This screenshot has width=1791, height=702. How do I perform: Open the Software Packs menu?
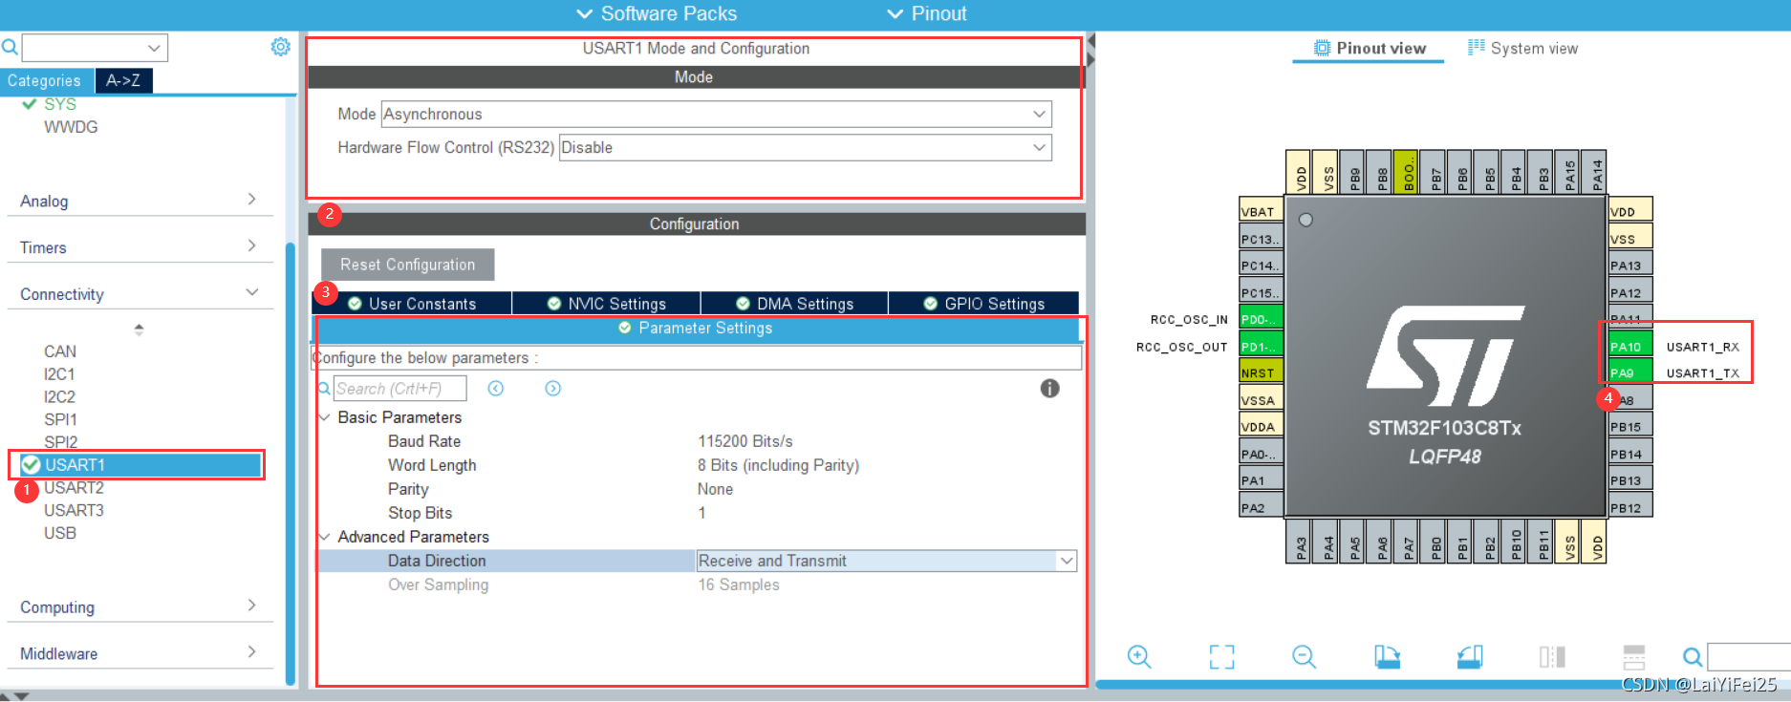[658, 13]
